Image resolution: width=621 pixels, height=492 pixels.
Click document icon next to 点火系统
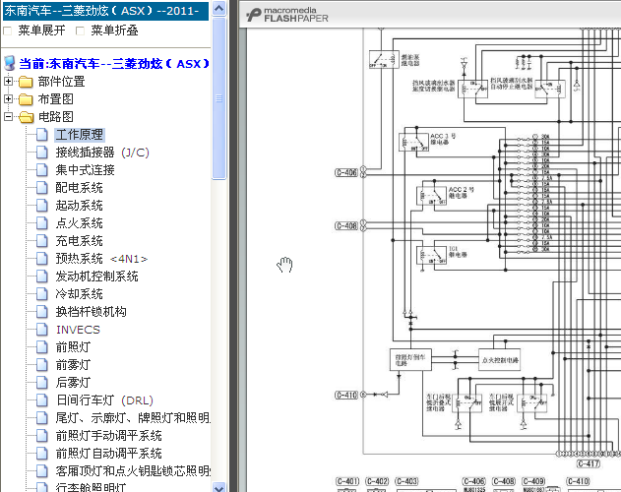pyautogui.click(x=42, y=223)
